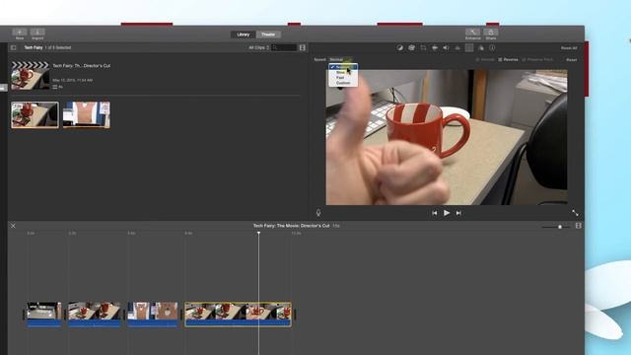The height and width of the screenshot is (355, 631).
Task: Click the Reset button for speed
Action: [x=572, y=59]
